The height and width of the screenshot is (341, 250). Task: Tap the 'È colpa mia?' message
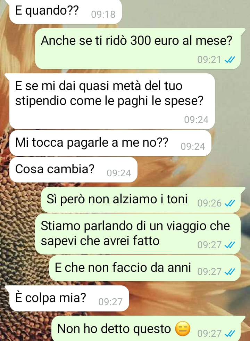pyautogui.click(x=69, y=298)
